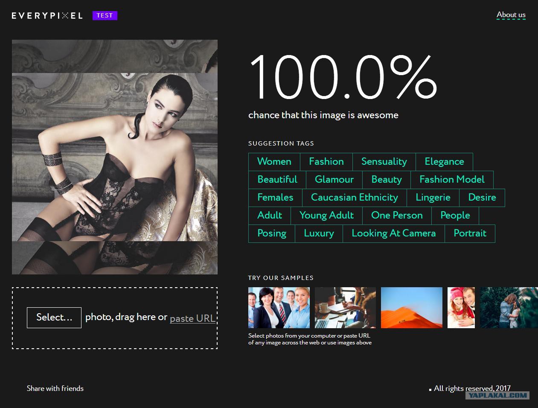This screenshot has width=538, height=408.
Task: Click the paste URL link
Action: tap(192, 318)
